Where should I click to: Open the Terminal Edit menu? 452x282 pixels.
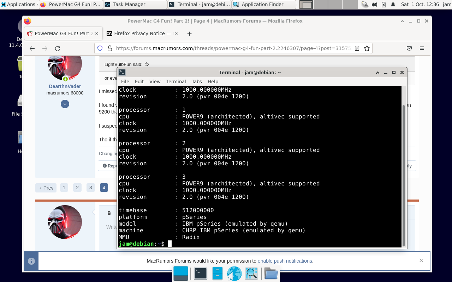coord(139,81)
